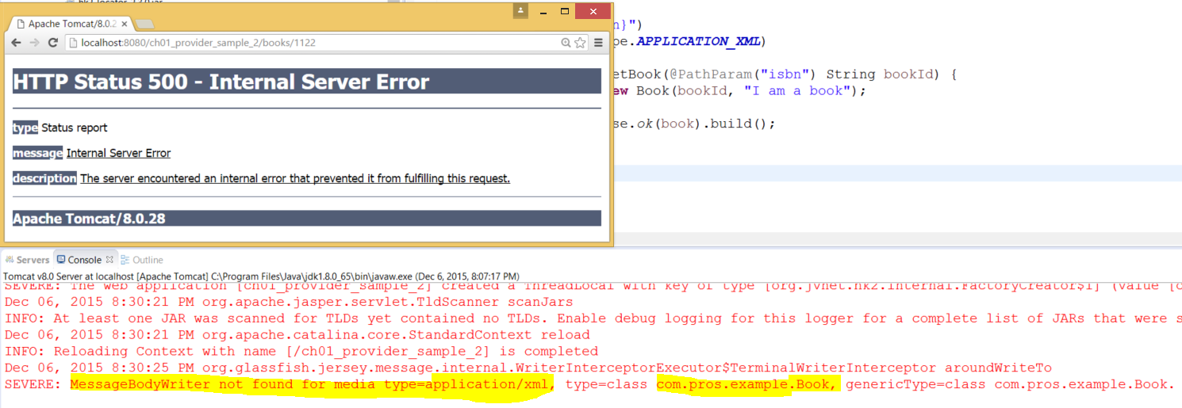Click the 'Status report' type text
Viewport: 1182px width, 408px height.
[x=75, y=128]
